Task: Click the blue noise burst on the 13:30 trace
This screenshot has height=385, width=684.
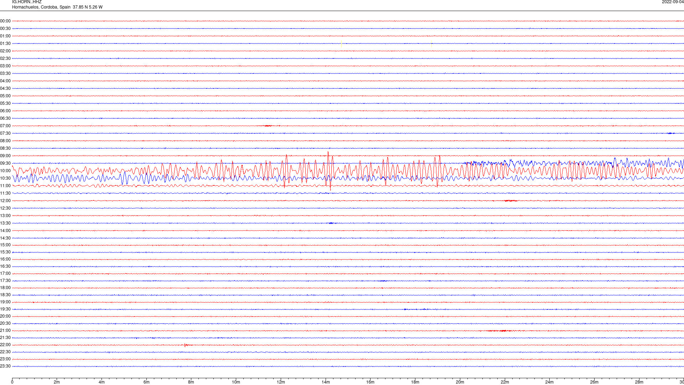Action: click(x=331, y=223)
